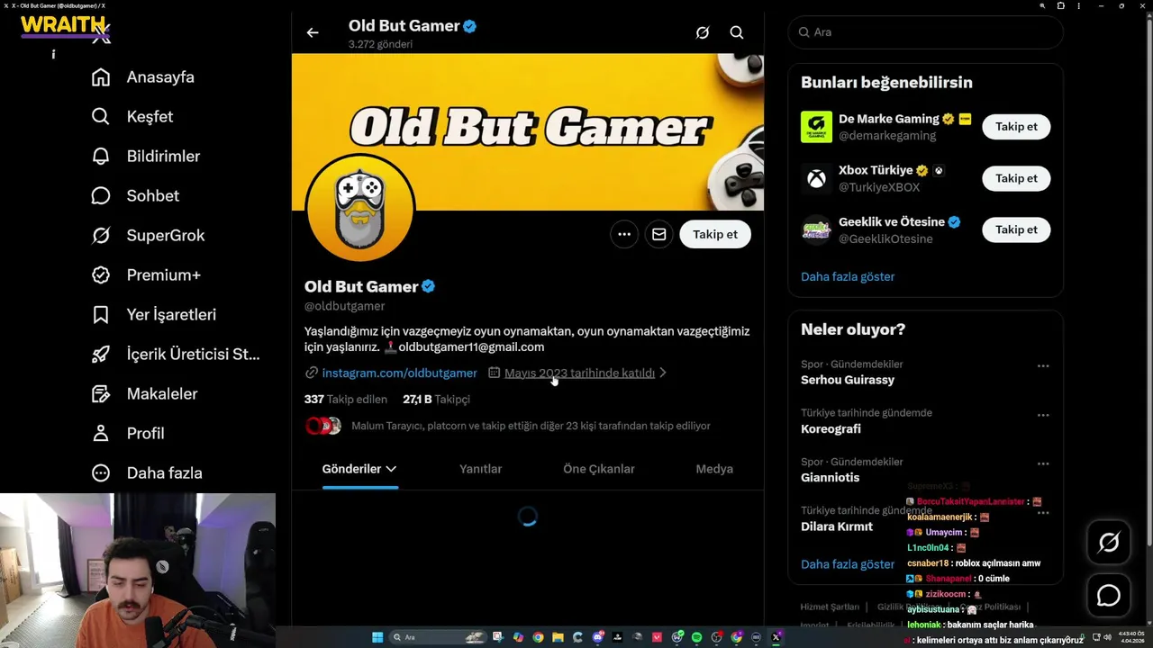Viewport: 1153px width, 648px height.
Task: Click the Ara search field
Action: click(x=926, y=32)
